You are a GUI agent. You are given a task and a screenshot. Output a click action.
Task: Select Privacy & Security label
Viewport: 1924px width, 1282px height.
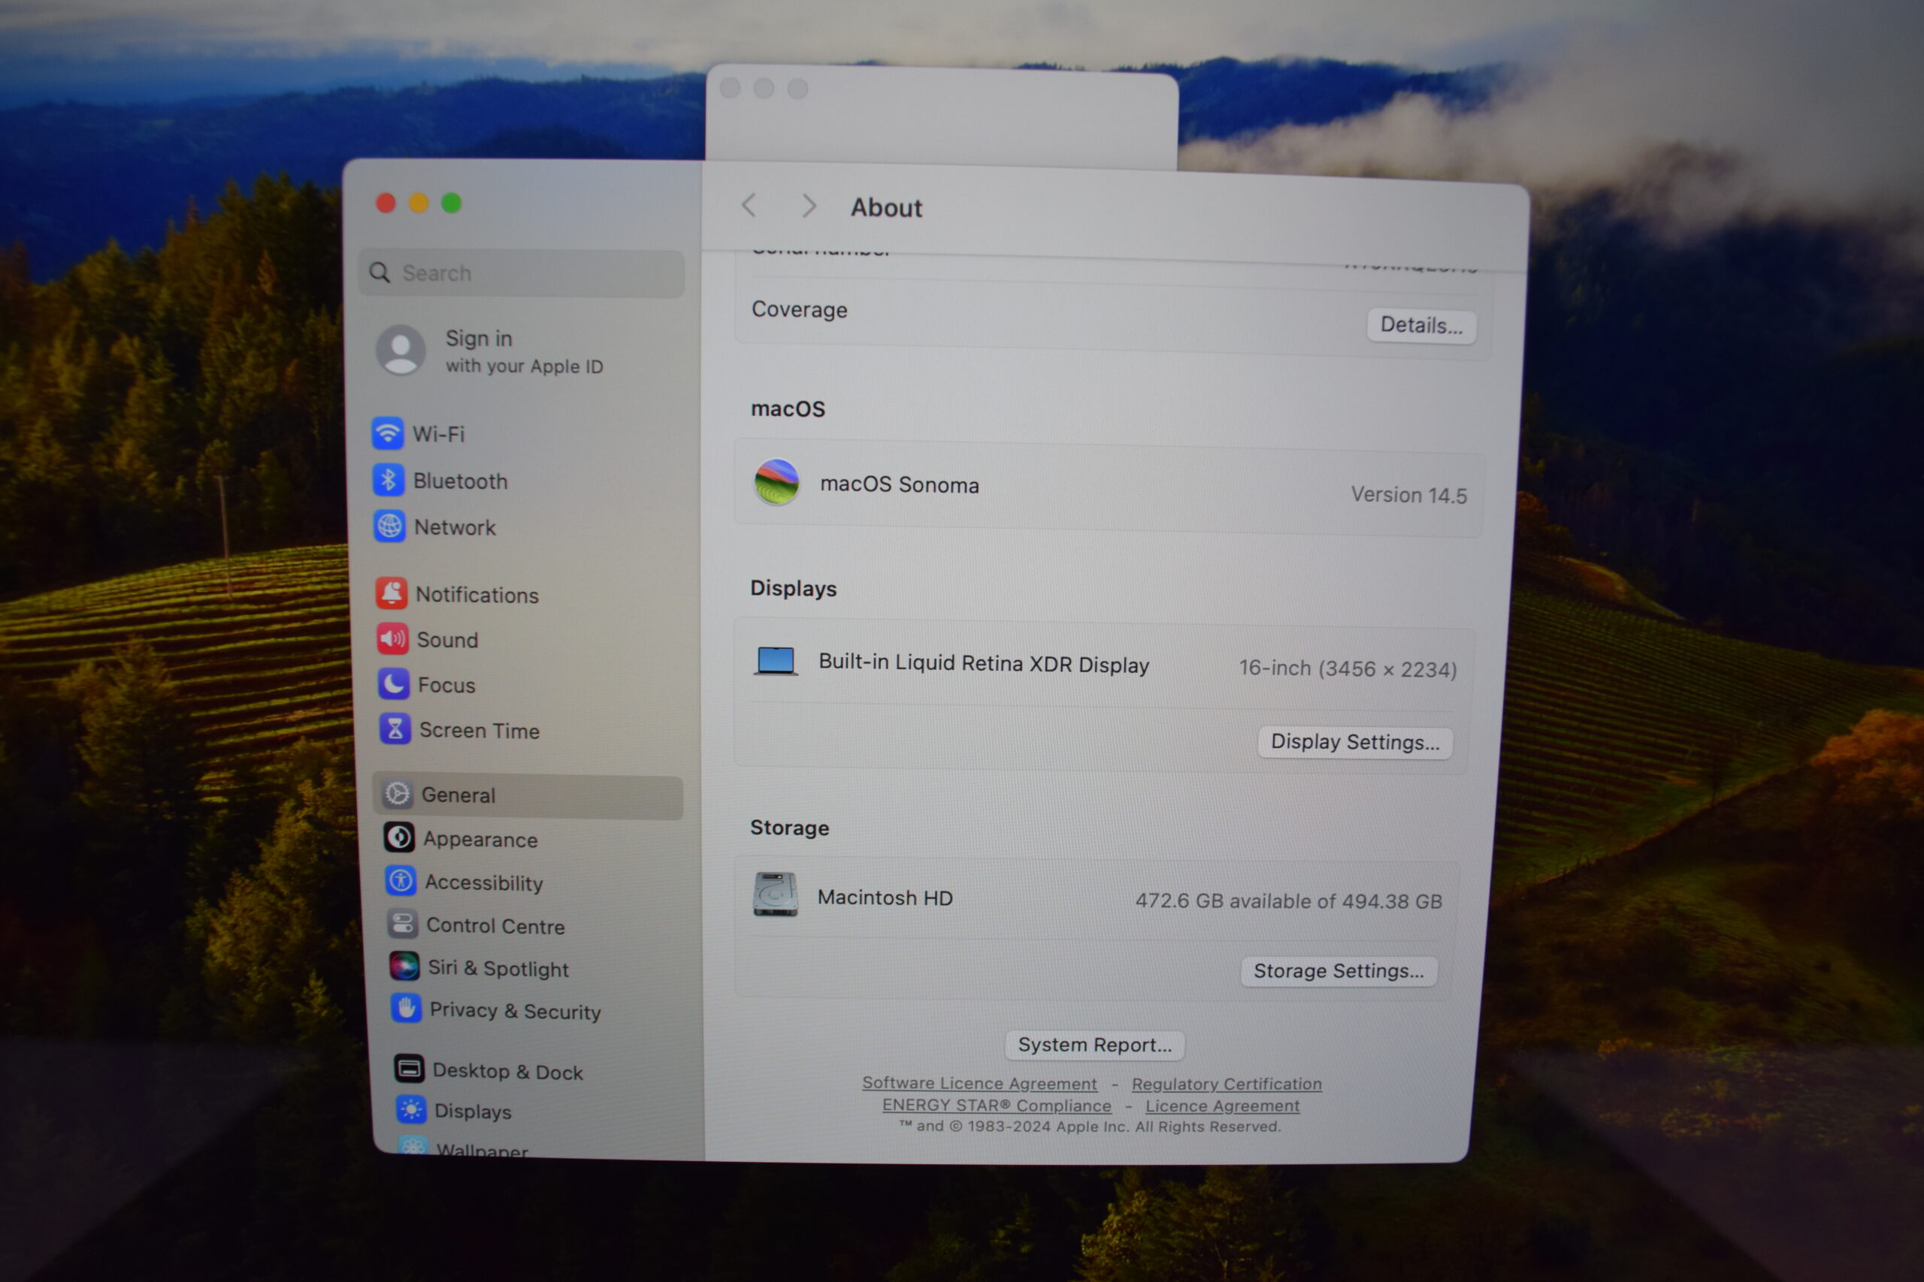pyautogui.click(x=516, y=1012)
